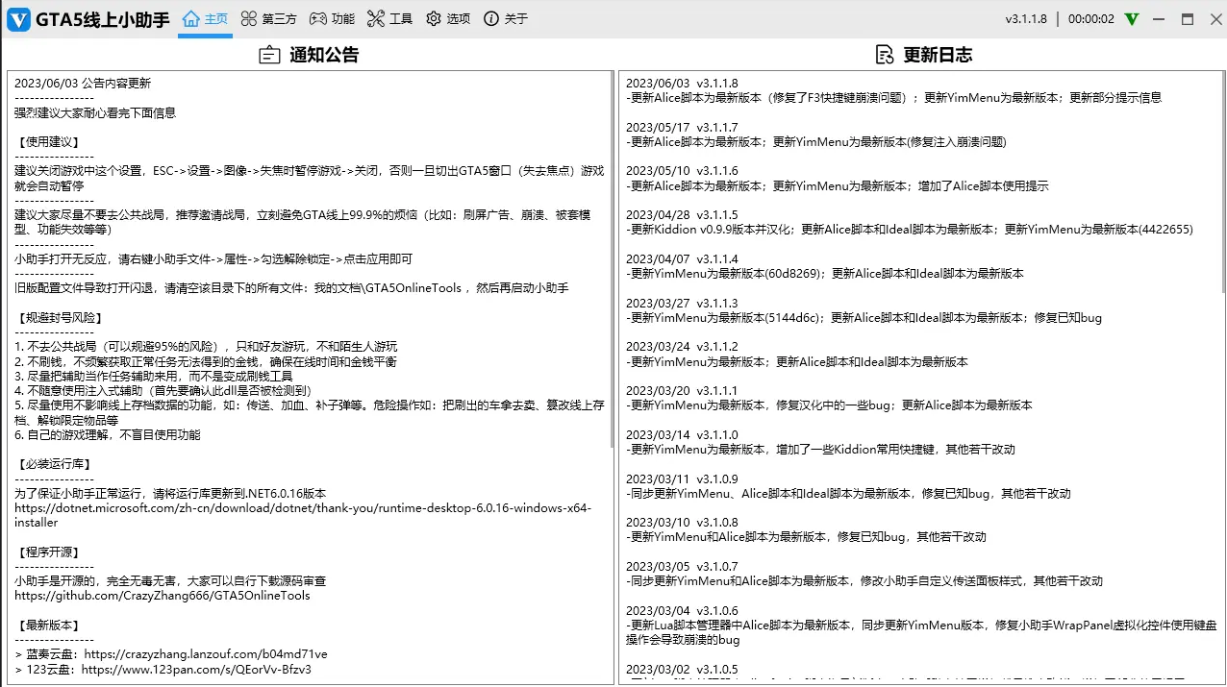This screenshot has height=687, width=1227.
Task: Click the info icon next to 关于
Action: [x=492, y=17]
